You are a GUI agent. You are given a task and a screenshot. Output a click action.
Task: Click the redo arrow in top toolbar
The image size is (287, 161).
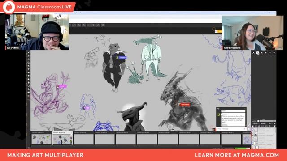coord(74,25)
